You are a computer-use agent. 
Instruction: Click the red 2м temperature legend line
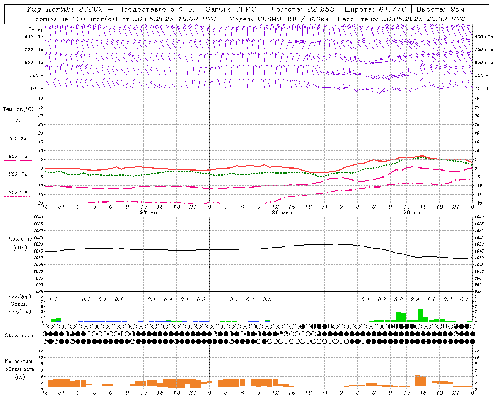tap(18, 125)
